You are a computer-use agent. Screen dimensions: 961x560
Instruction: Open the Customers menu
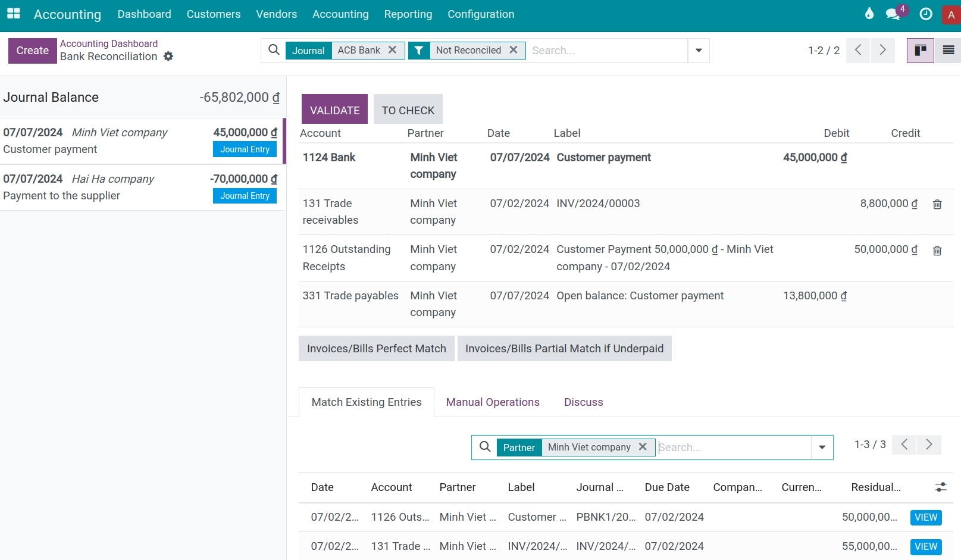coord(213,14)
